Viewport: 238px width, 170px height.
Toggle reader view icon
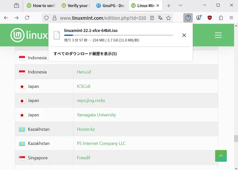point(152,18)
